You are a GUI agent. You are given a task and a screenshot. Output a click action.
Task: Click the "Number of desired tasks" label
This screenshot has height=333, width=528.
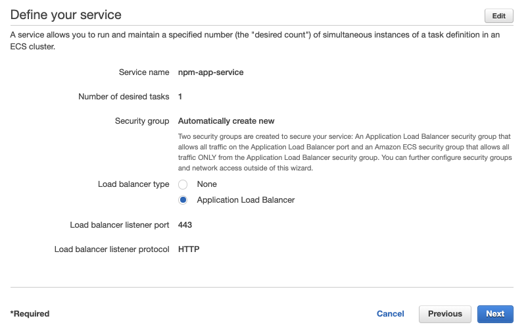(124, 96)
